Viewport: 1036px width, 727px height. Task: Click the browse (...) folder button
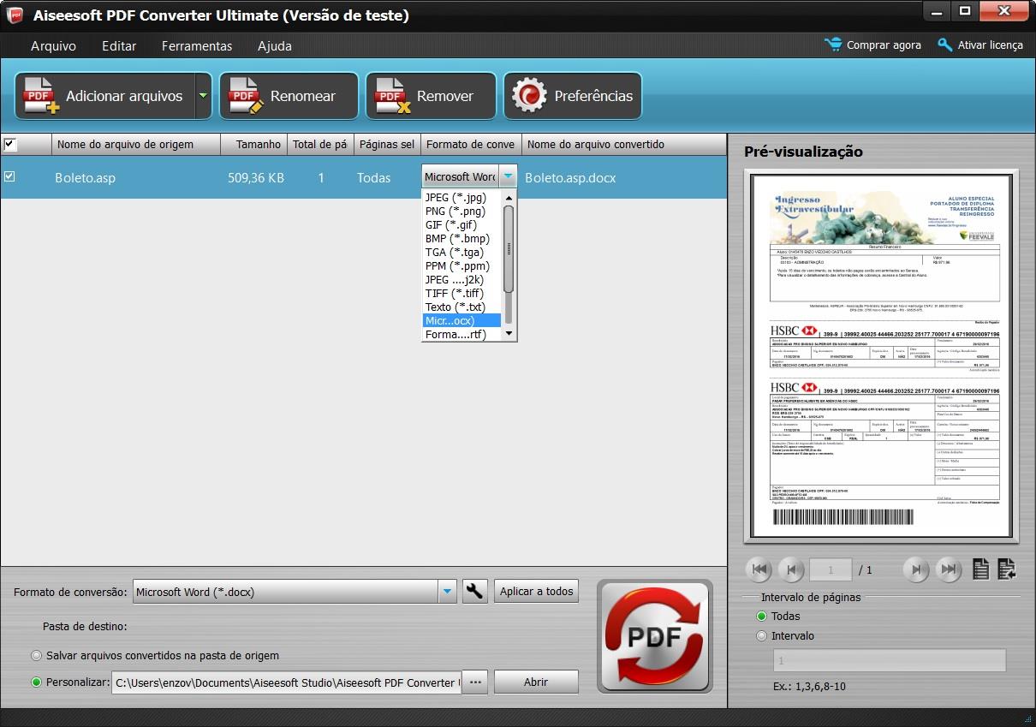tap(475, 682)
